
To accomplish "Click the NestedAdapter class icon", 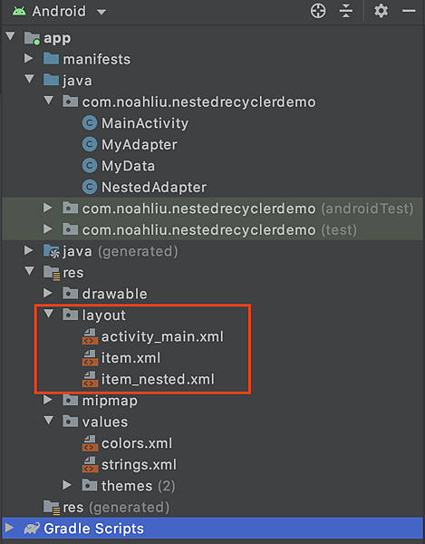I will [x=90, y=187].
